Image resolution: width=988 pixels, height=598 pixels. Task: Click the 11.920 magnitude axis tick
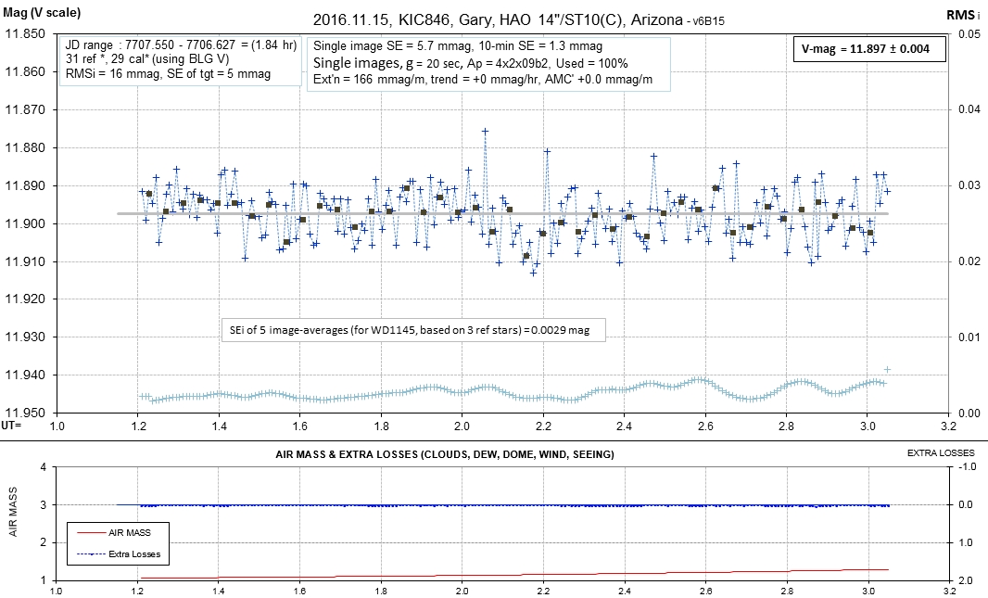25,299
